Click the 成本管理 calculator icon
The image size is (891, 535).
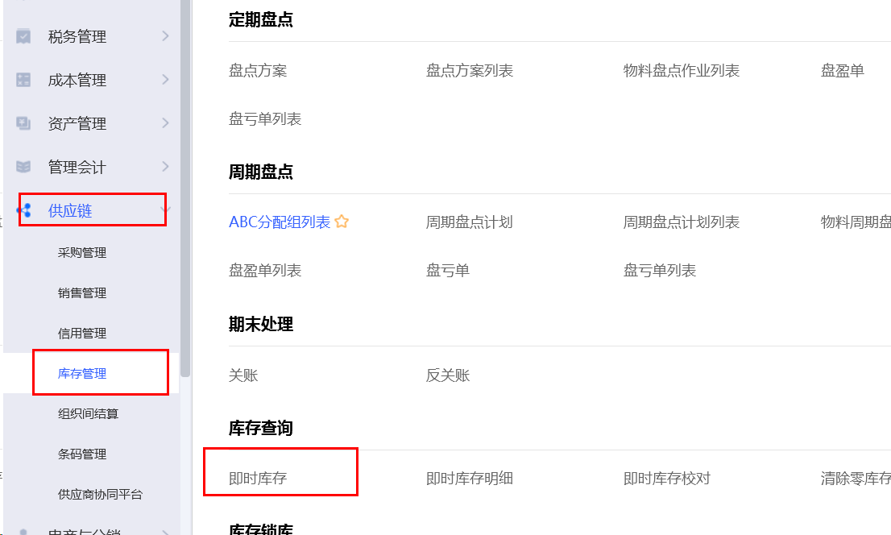(23, 80)
